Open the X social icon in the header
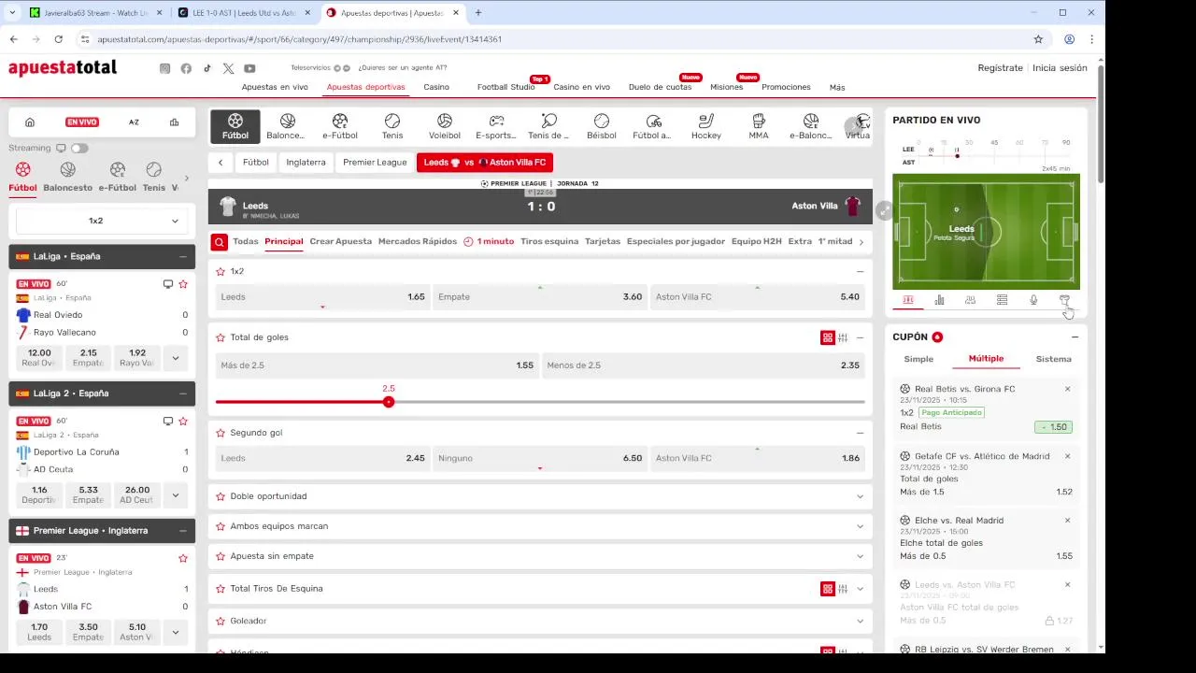Image resolution: width=1196 pixels, height=673 pixels. click(x=229, y=68)
